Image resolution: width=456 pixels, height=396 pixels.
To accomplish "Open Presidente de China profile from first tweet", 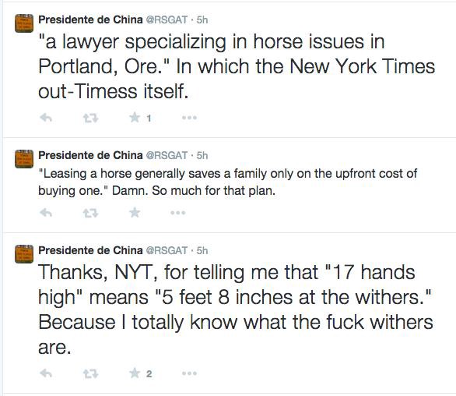I will tap(90, 19).
